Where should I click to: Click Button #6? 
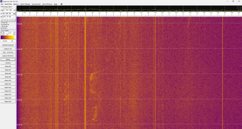[8, 66]
